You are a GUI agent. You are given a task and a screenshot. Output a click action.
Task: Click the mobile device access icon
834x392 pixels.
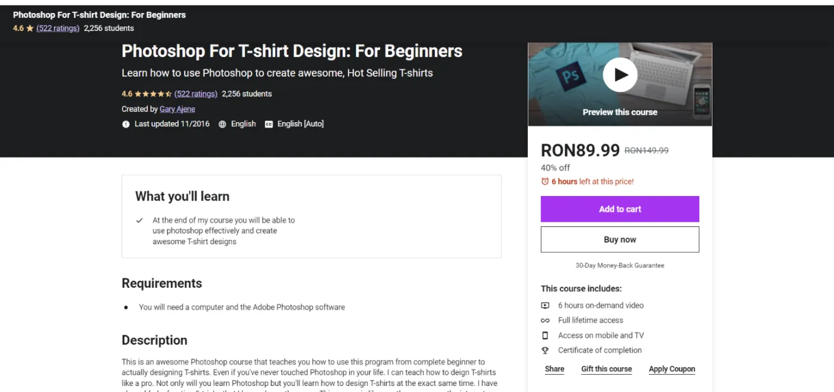click(x=545, y=335)
